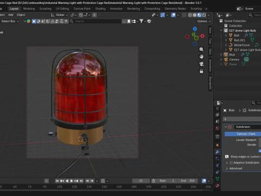Click the curve data icon on BézierCurve row

click(x=257, y=45)
